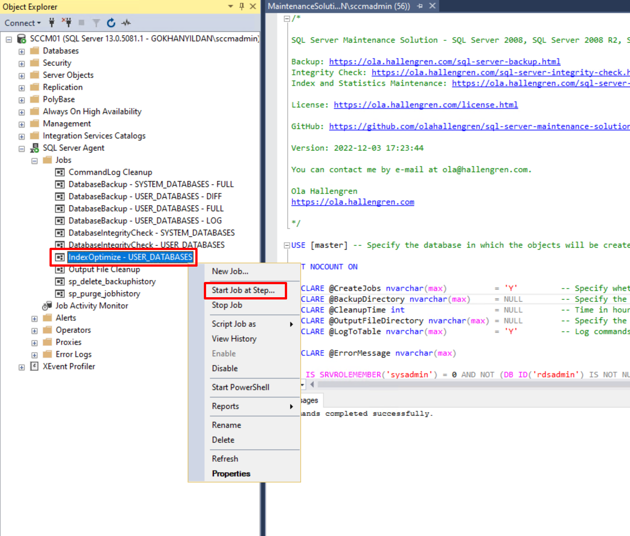The width and height of the screenshot is (630, 536).
Task: Select the IndexOptimize - USER_DATABASES job
Action: (x=130, y=257)
